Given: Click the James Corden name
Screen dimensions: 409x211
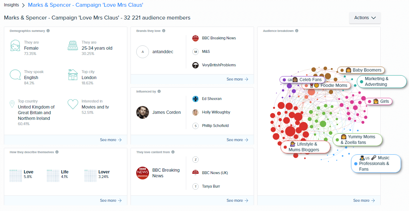Looking at the screenshot, I should (x=166, y=112).
